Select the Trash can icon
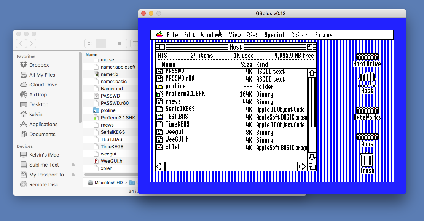 click(x=367, y=160)
